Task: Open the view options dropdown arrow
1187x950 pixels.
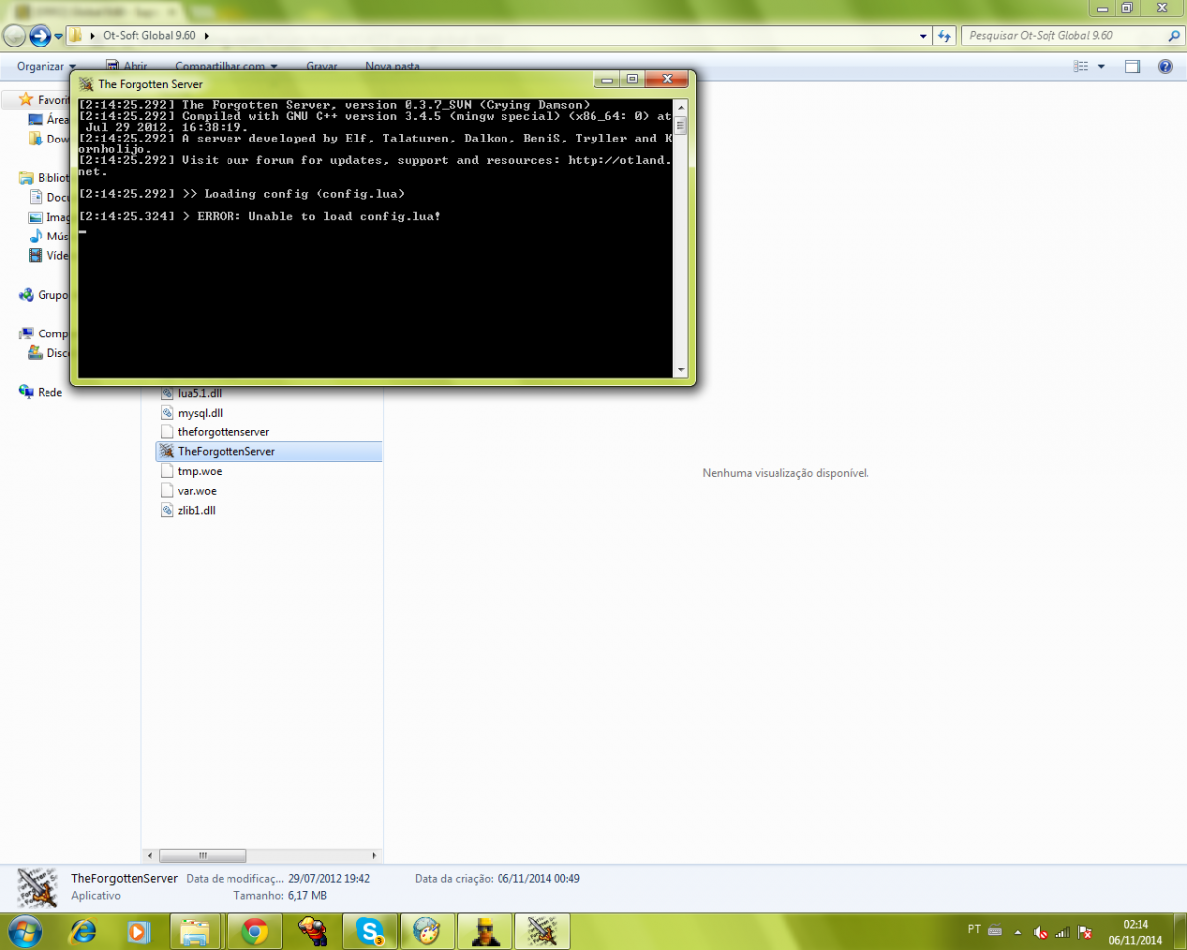Action: coord(1101,66)
